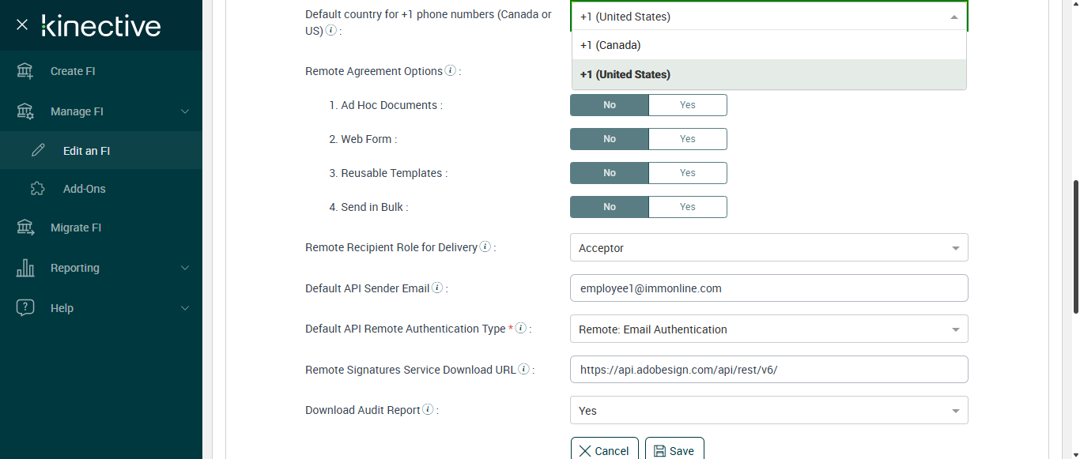Click info icon beside Remote Agreement Options
Screen dimensions: 1080x459
(x=451, y=70)
